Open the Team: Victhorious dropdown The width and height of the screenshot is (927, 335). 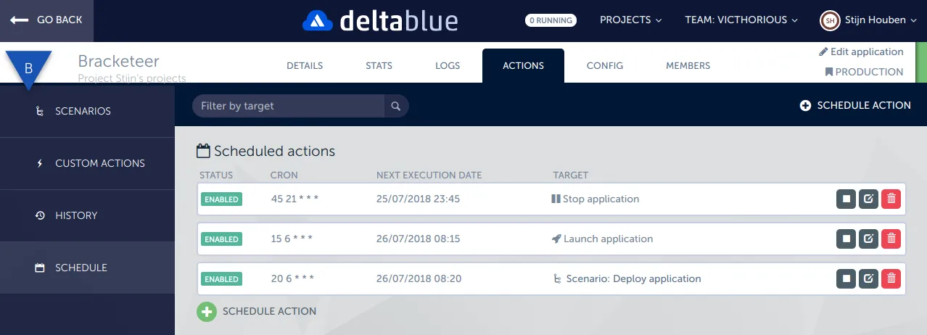741,20
